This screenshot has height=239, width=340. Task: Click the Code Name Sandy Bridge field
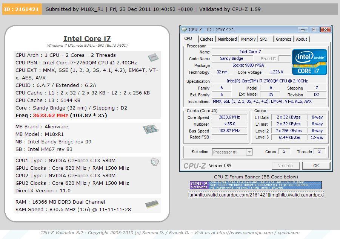(232, 58)
